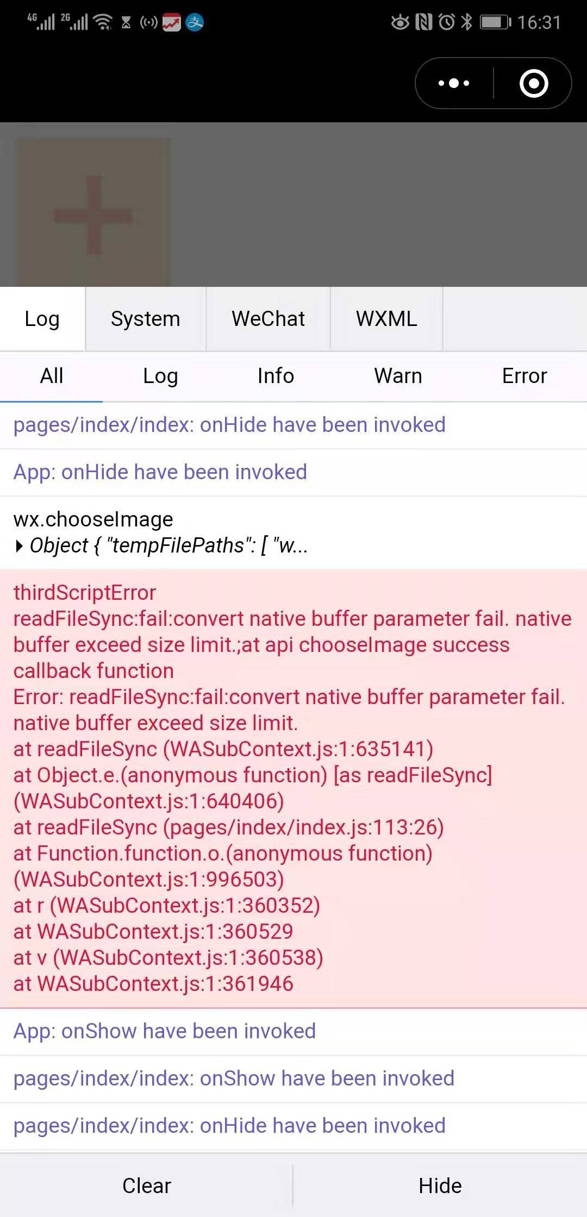Filter console by Log level
The width and height of the screenshot is (587, 1217).
coord(160,376)
